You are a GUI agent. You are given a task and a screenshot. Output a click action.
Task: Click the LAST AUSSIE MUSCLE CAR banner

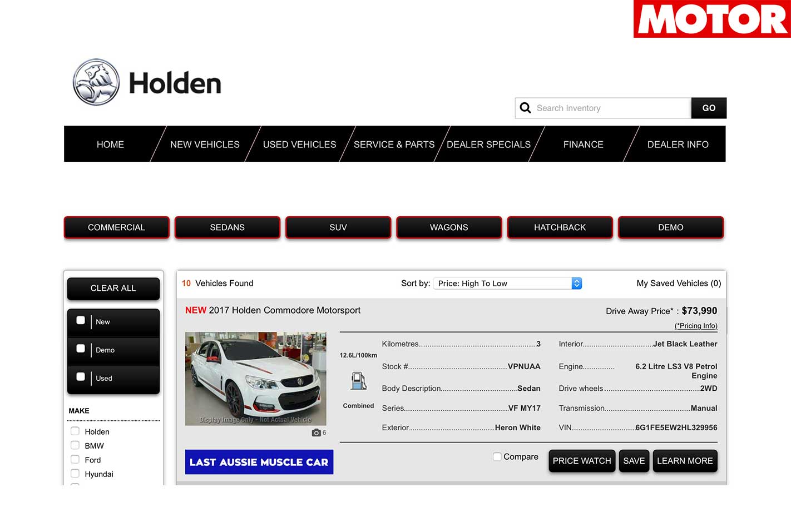pos(259,462)
